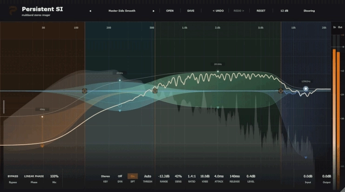
Task: Click the 12962Hz band node
Action: (x=305, y=89)
